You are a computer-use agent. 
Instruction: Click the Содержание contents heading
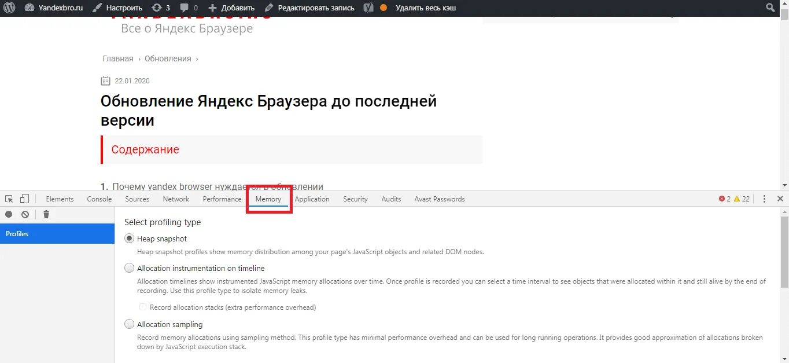coord(145,149)
